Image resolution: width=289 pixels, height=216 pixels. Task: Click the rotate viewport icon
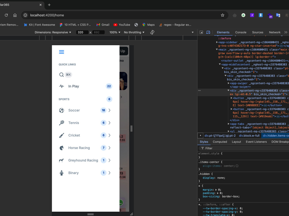(x=152, y=32)
